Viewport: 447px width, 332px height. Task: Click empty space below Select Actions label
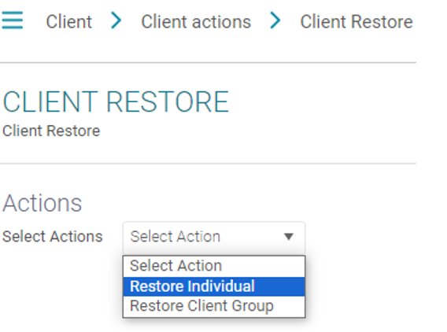[x=57, y=285]
